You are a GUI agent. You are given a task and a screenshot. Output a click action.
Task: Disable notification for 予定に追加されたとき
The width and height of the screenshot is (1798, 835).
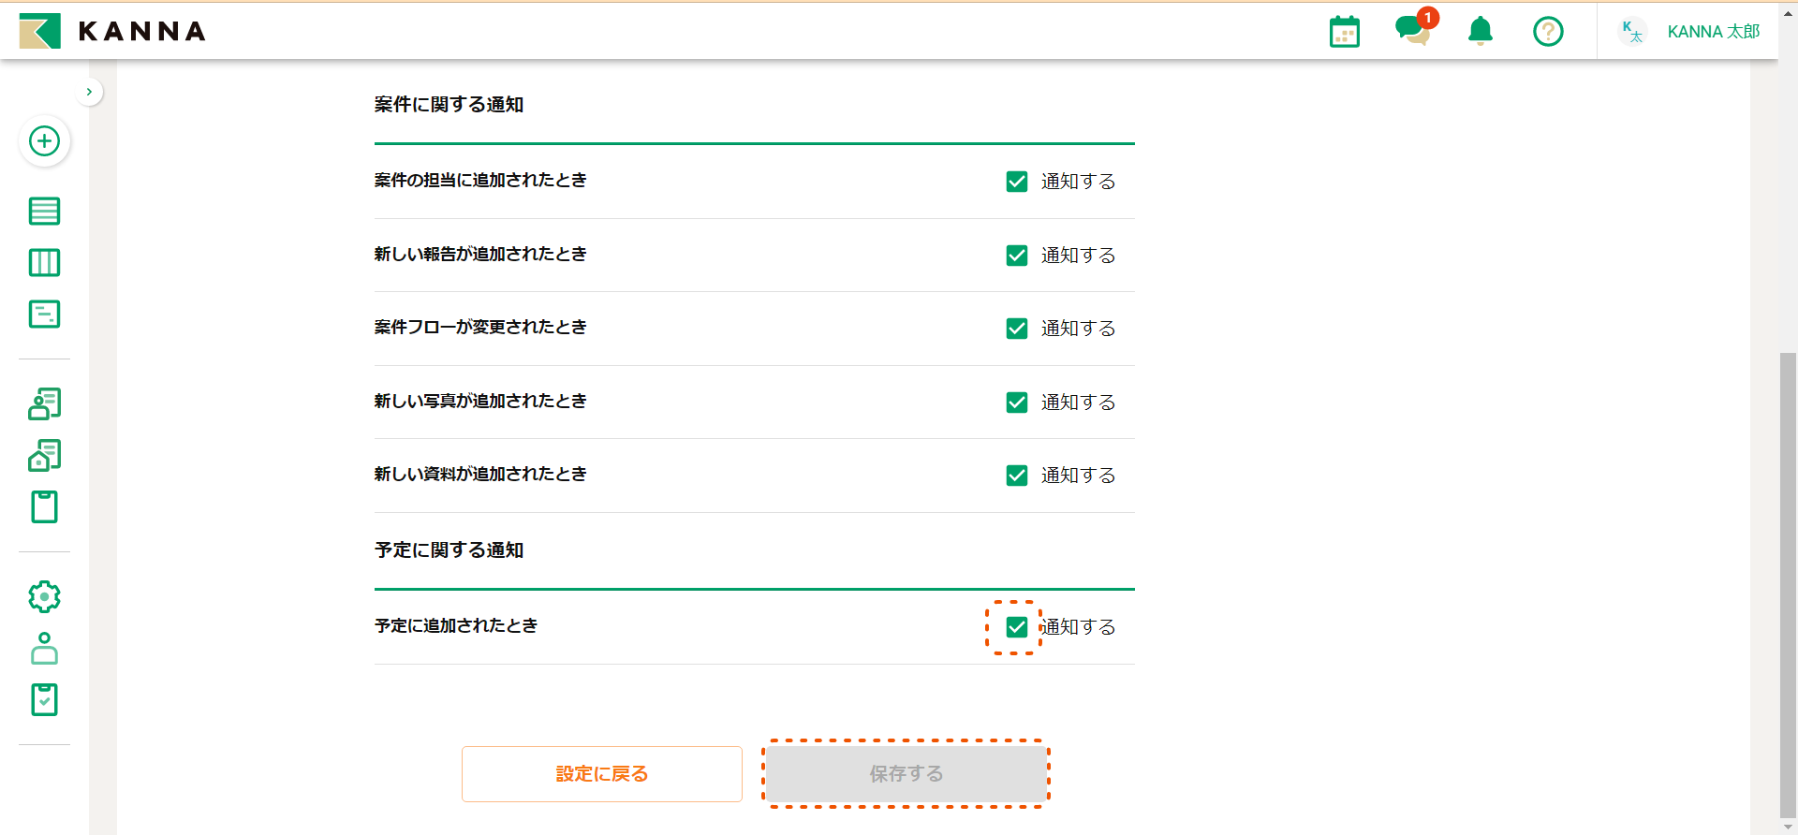(1017, 627)
